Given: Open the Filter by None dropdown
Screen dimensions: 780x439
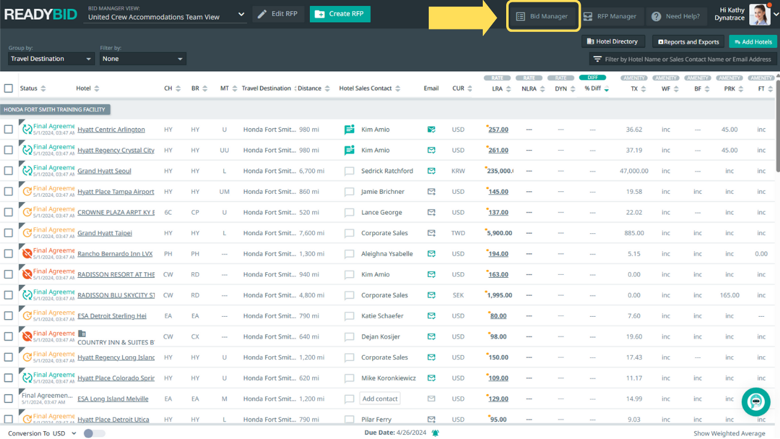Looking at the screenshot, I should pos(143,59).
